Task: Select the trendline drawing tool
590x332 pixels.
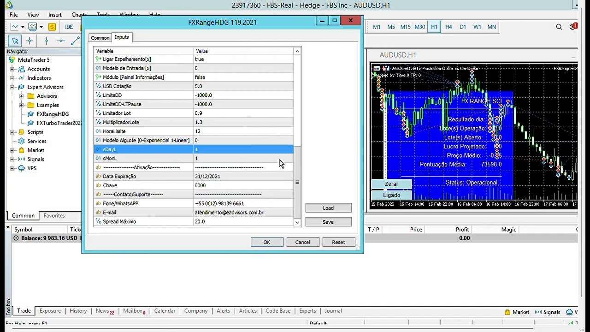Action: [75, 41]
